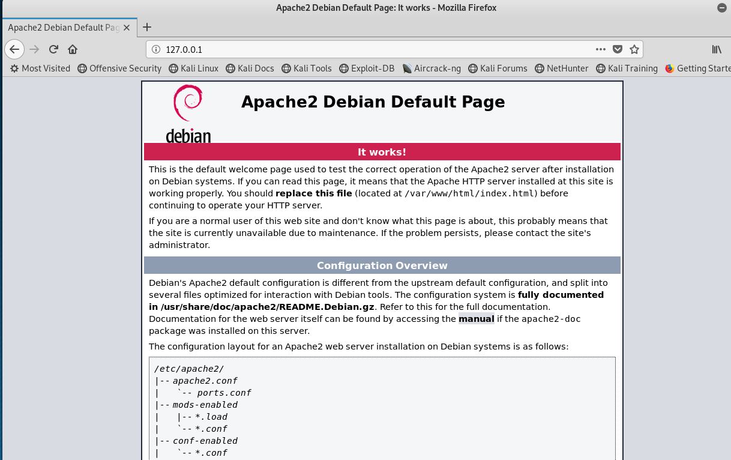Close the Apache2 Debian Default Page tab

point(128,28)
